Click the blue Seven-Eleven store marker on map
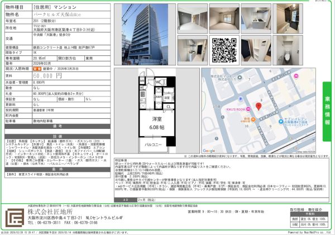Screen dimensions: 335x235 (281, 122)
